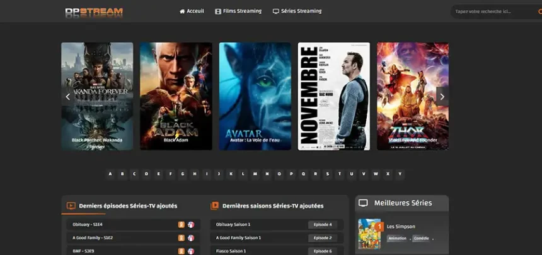Filter titles by letter S
The image size is (542, 255).
(x=327, y=174)
